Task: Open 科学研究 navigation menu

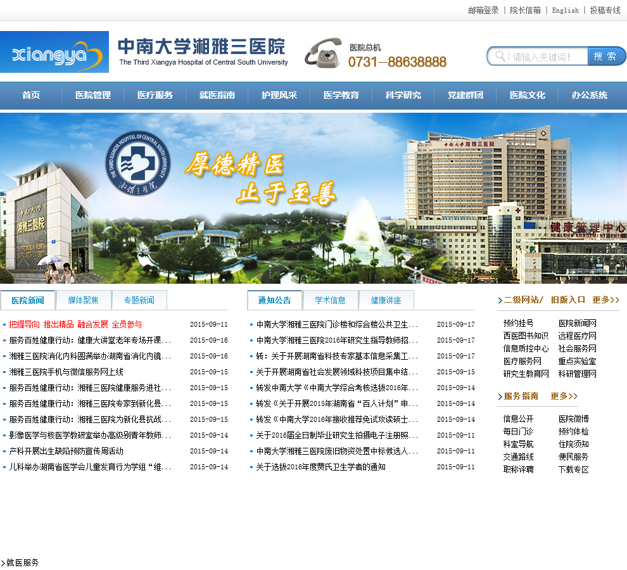Action: [403, 95]
